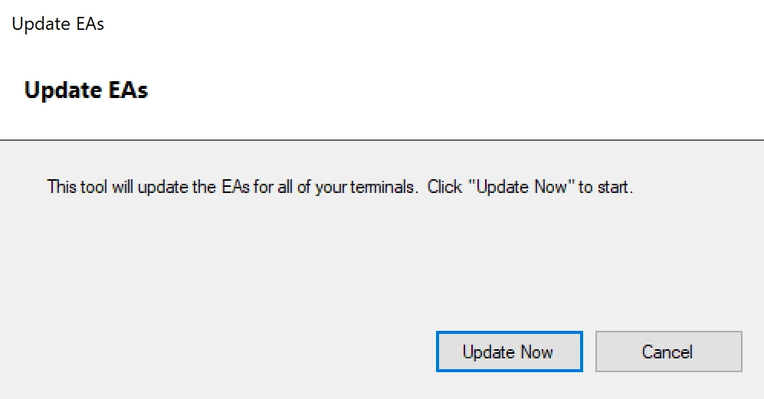Click the "Update EAs" window title text
The image size is (764, 399).
click(x=58, y=24)
